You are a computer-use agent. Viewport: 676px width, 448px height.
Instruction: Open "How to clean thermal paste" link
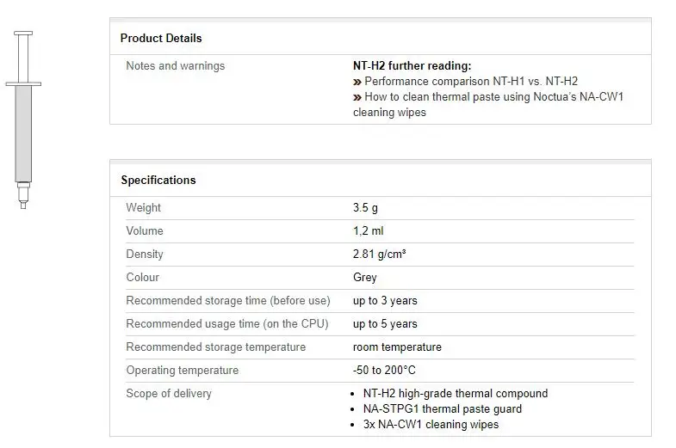(x=493, y=97)
